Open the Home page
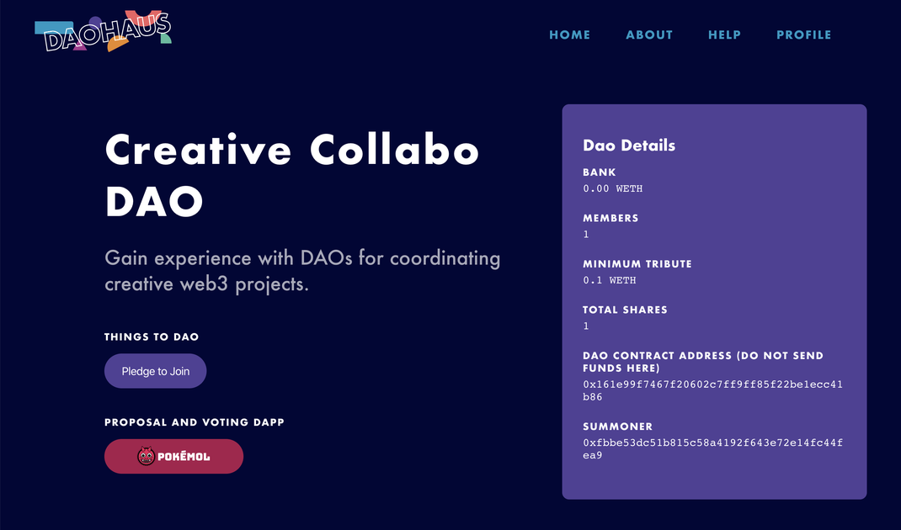The image size is (901, 530). click(569, 35)
